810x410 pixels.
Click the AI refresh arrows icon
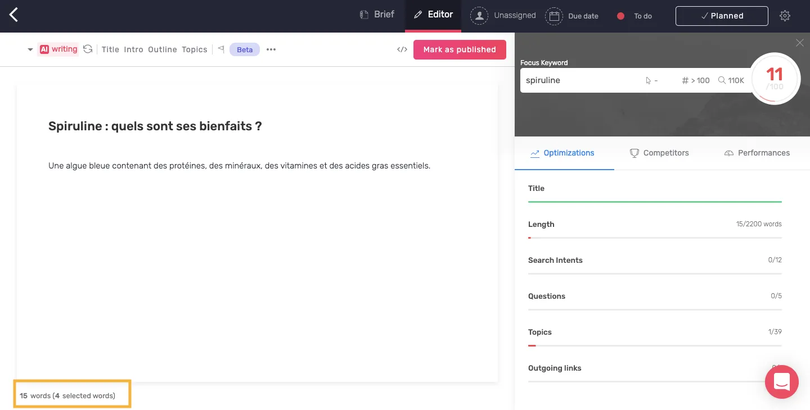point(88,49)
